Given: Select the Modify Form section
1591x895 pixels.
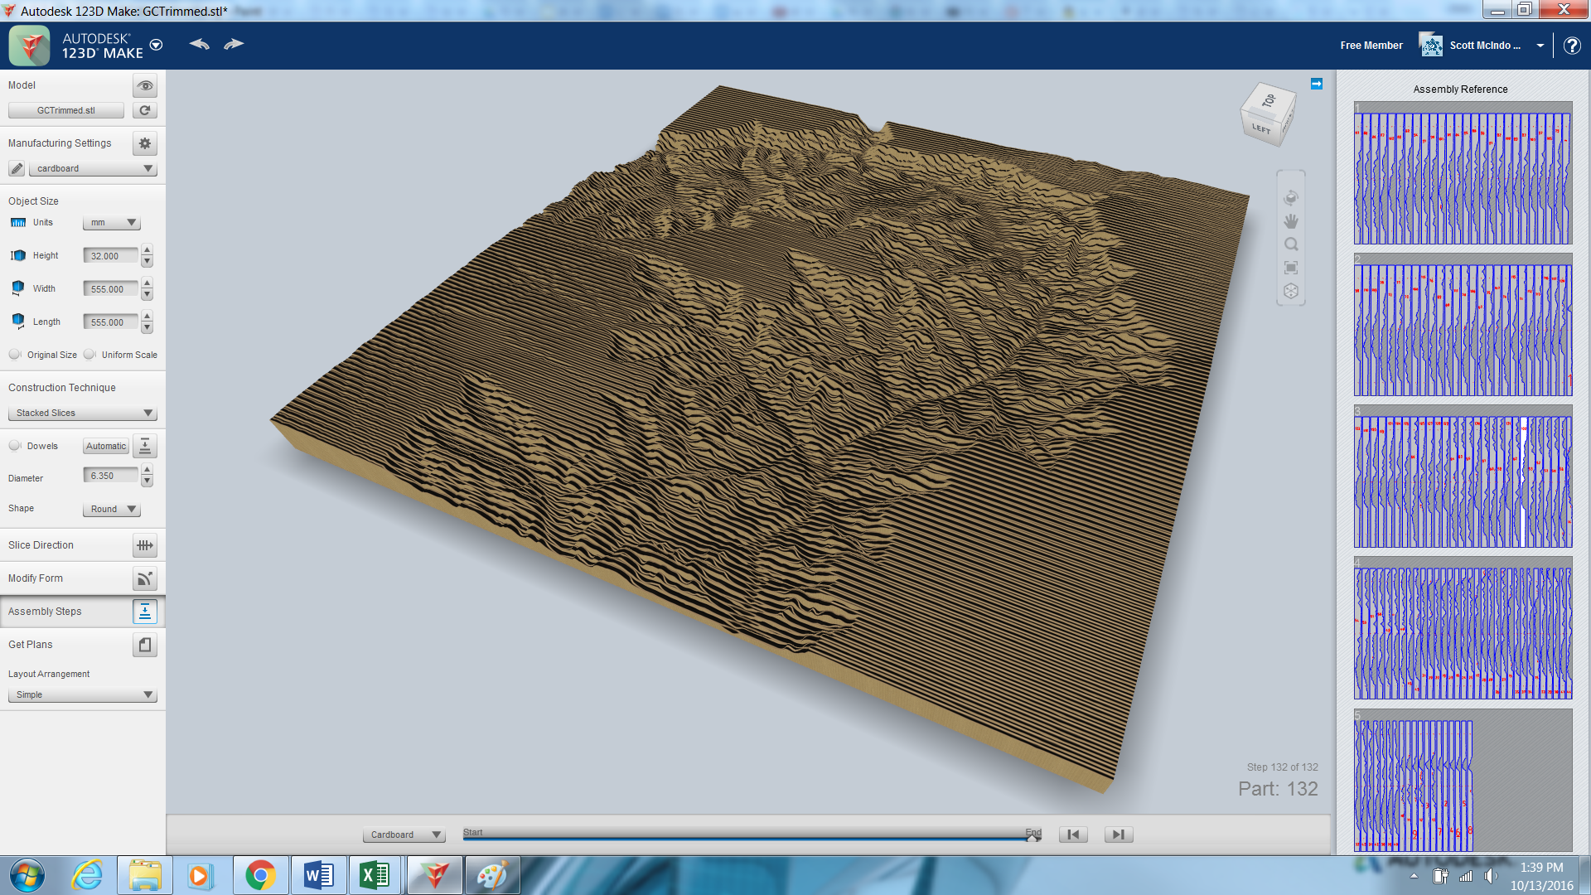Looking at the screenshot, I should click(x=83, y=578).
